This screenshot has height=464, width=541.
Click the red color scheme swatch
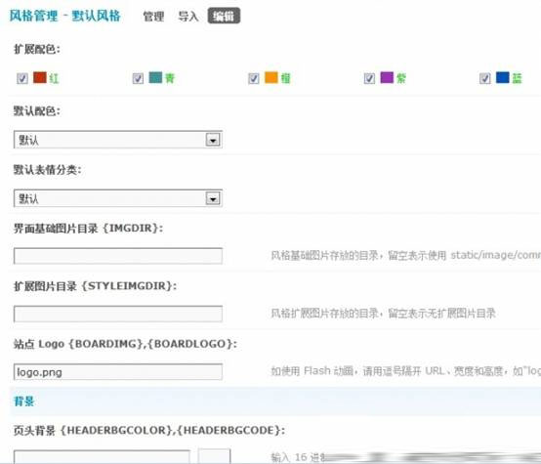(40, 77)
